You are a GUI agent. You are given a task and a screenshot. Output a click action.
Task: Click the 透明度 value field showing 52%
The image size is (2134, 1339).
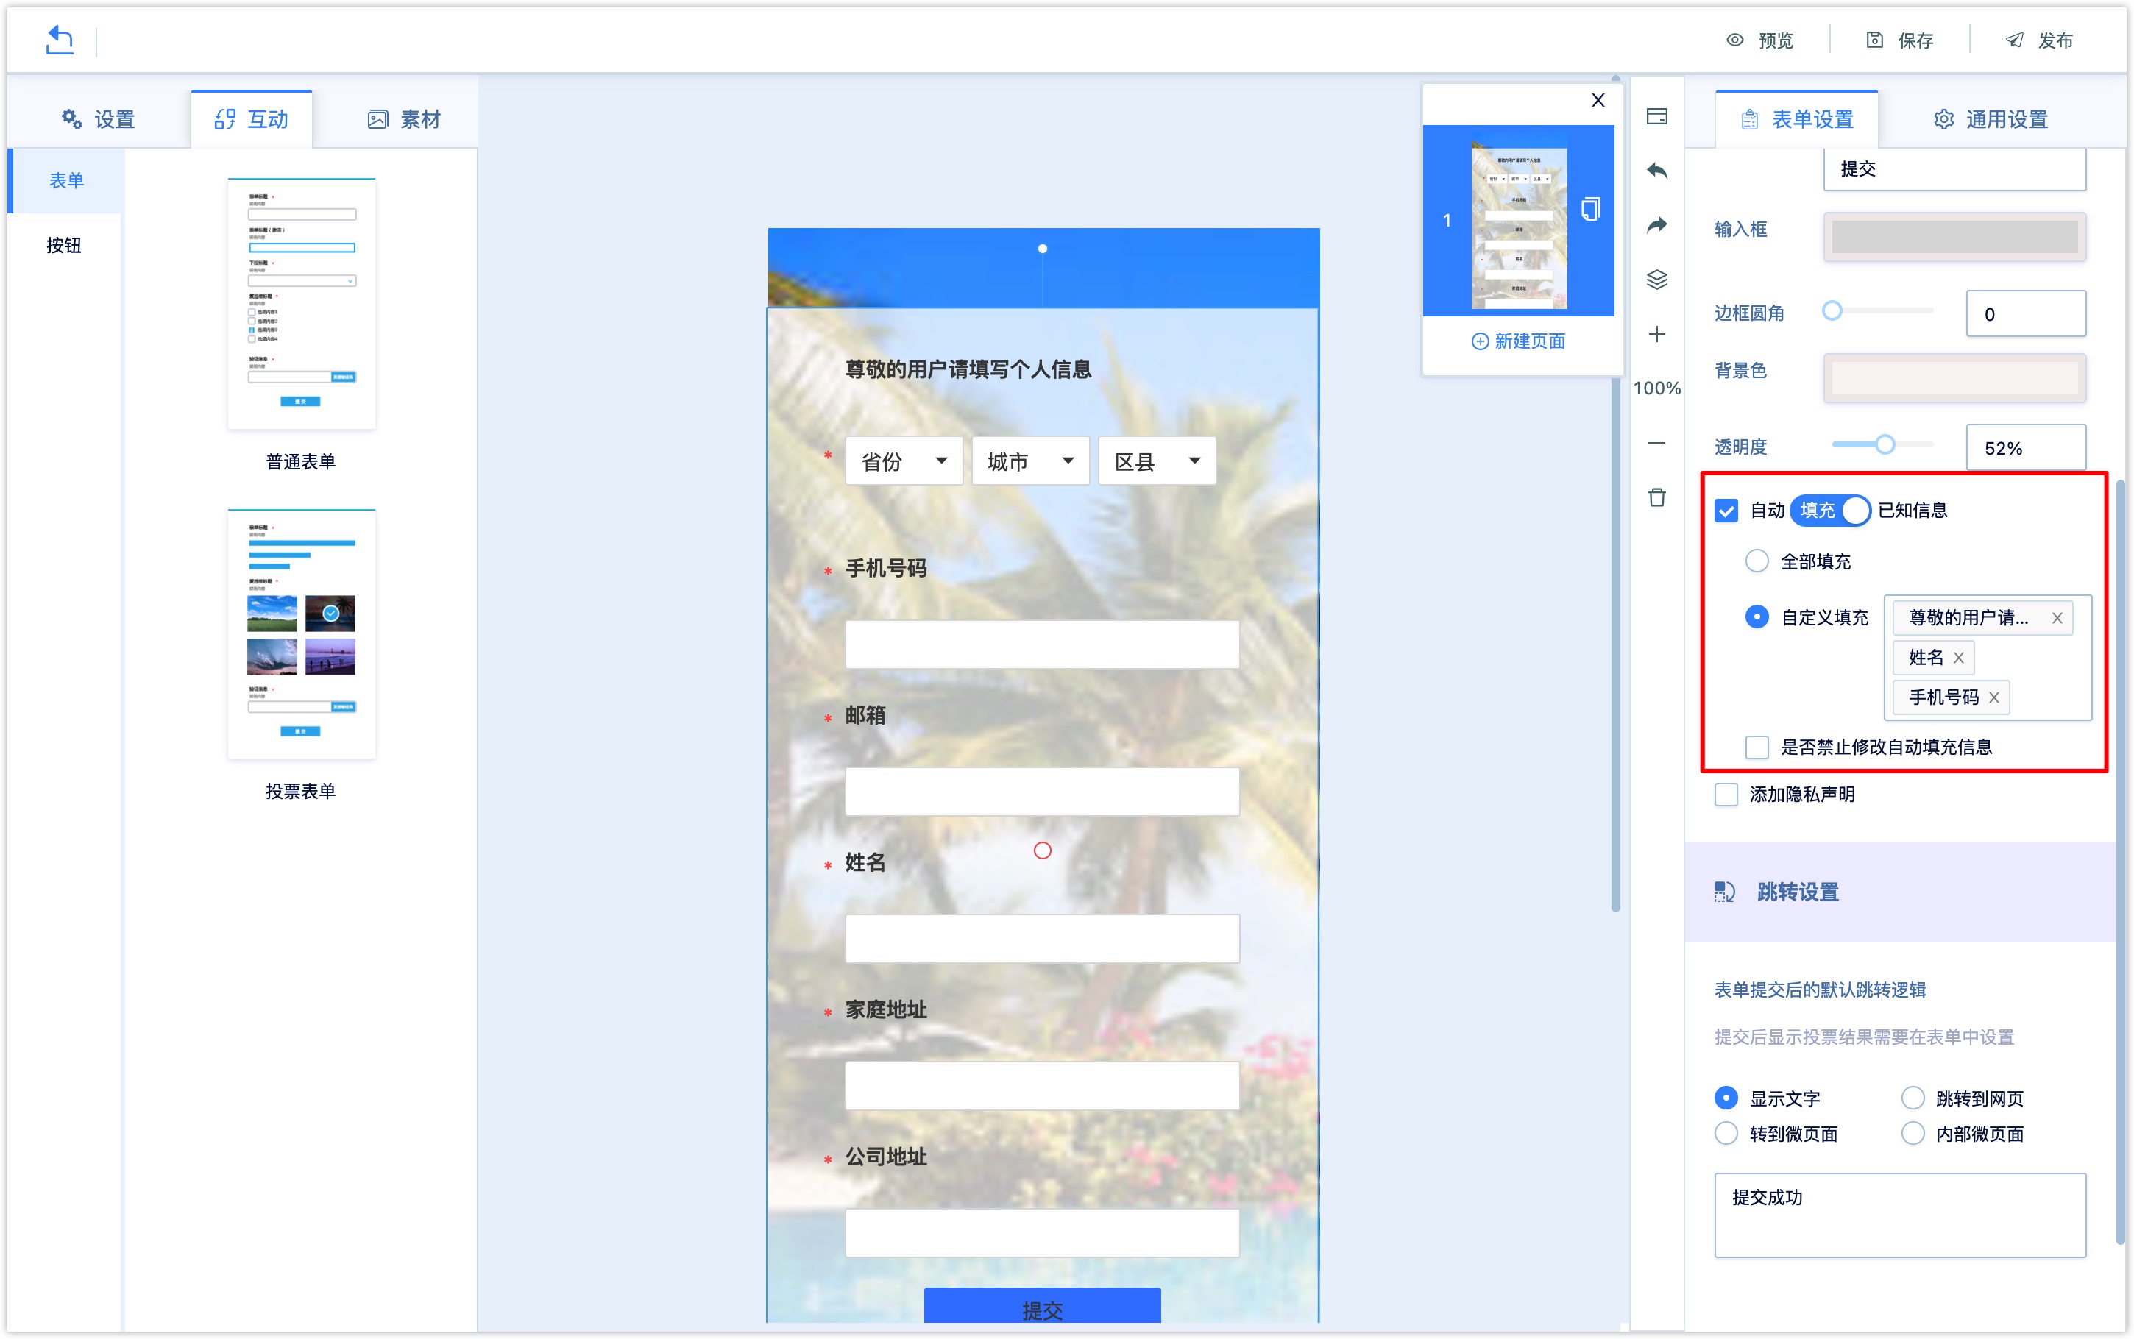click(2025, 447)
